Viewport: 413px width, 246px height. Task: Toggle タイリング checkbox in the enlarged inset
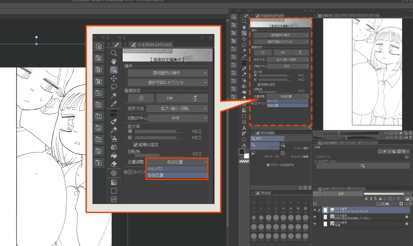(x=130, y=172)
